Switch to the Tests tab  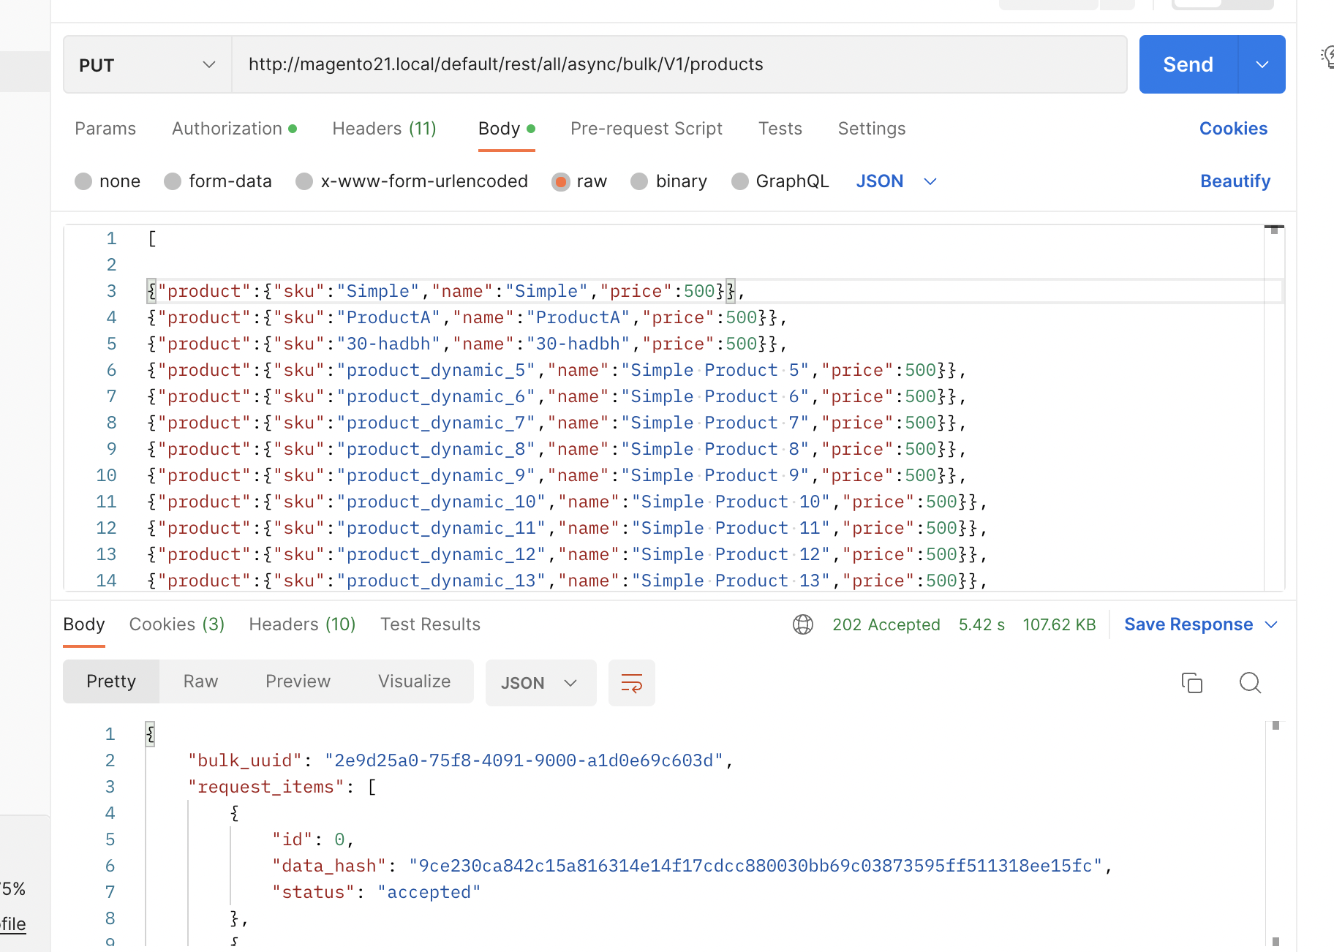780,129
